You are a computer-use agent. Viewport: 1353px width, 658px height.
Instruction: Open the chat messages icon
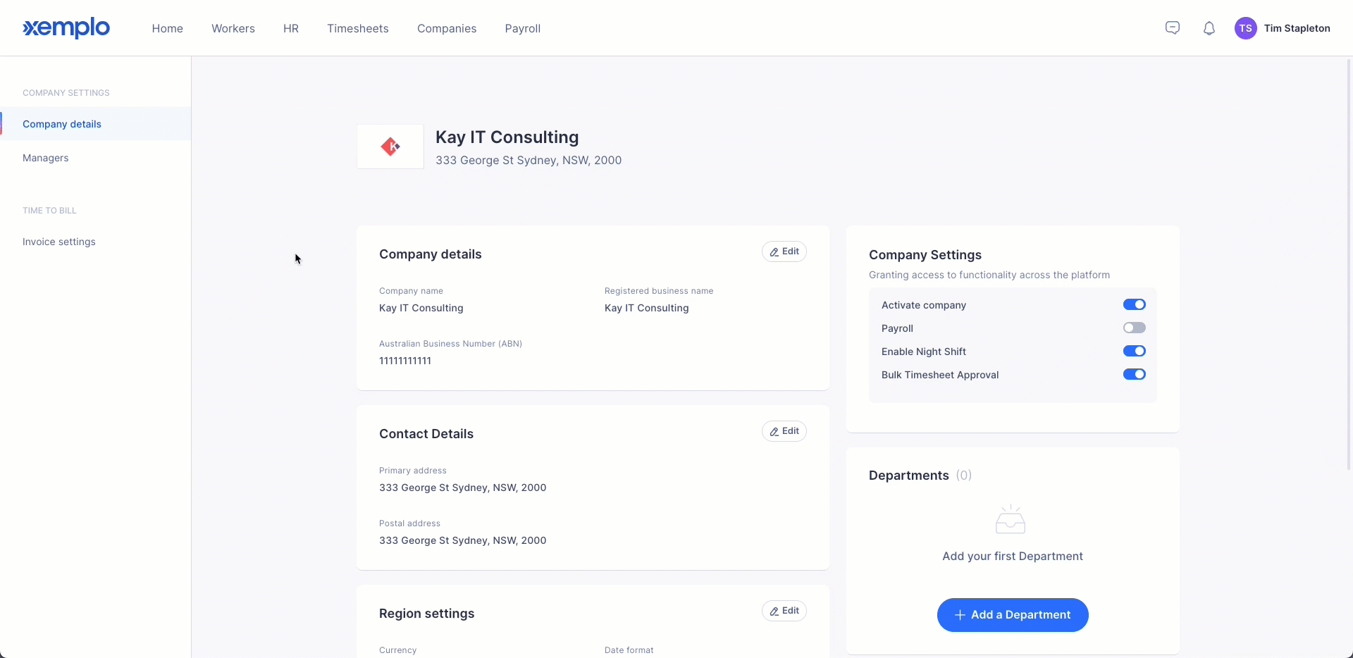coord(1173,28)
